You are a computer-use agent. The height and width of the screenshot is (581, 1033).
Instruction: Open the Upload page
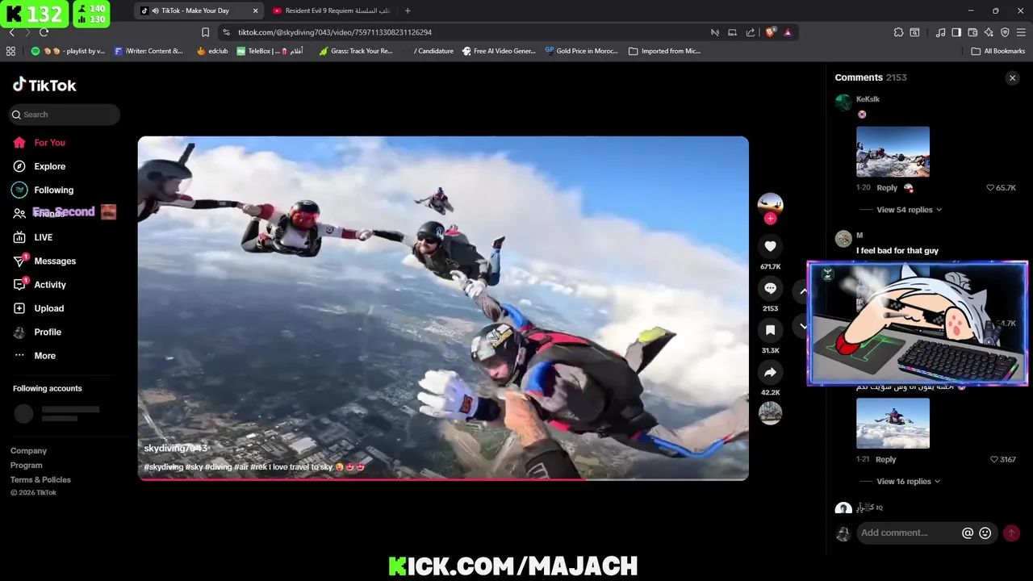(48, 308)
